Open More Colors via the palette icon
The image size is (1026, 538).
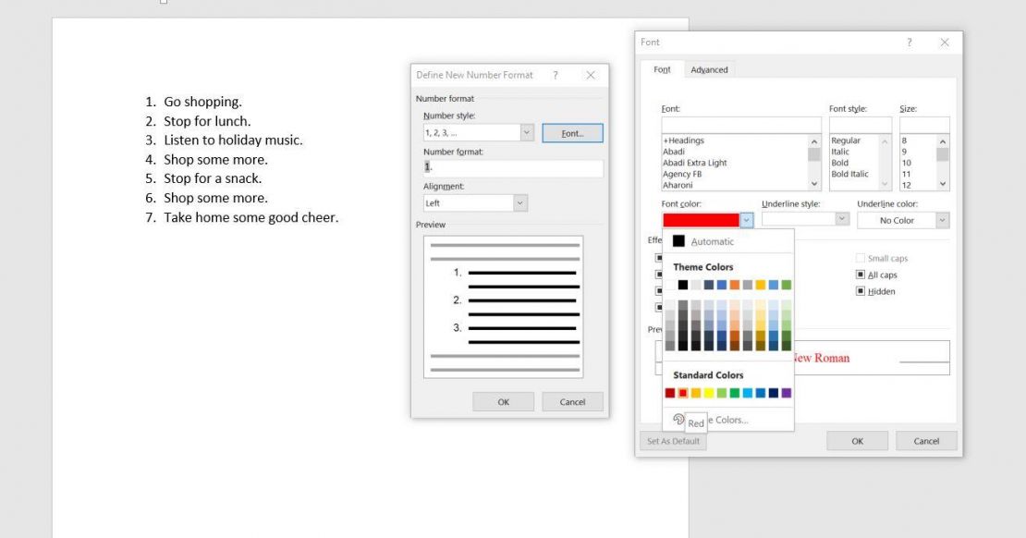click(678, 419)
